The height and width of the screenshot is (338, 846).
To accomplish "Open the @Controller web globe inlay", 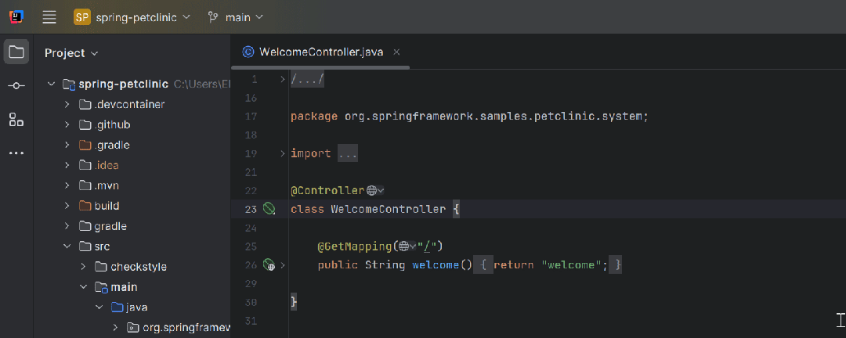I will coord(375,190).
